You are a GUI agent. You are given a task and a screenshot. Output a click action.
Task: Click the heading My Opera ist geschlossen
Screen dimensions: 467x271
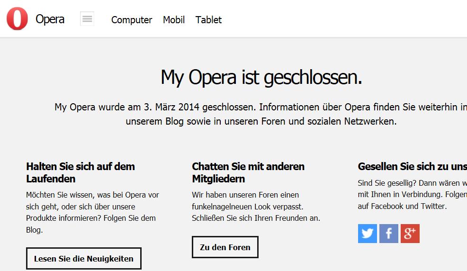pyautogui.click(x=261, y=77)
